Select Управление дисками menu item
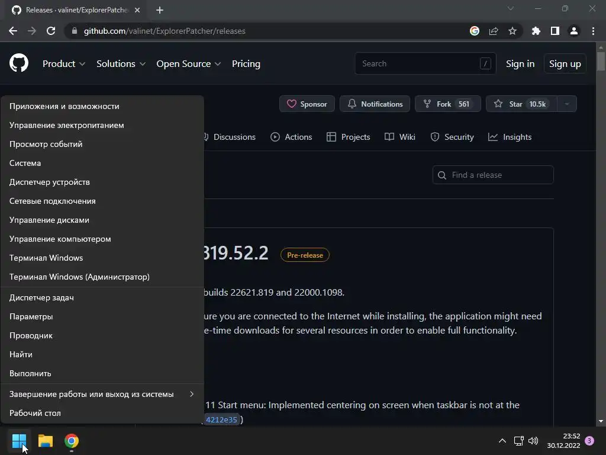Image resolution: width=606 pixels, height=455 pixels. 102,220
